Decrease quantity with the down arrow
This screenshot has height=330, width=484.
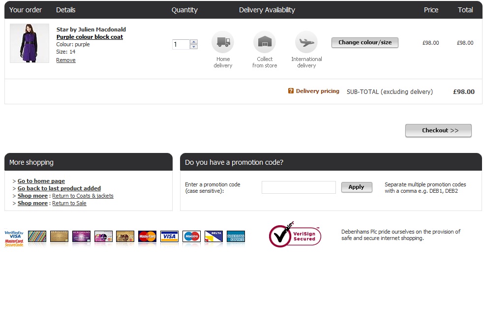click(193, 47)
